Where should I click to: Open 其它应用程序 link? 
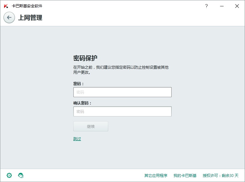tap(156, 175)
